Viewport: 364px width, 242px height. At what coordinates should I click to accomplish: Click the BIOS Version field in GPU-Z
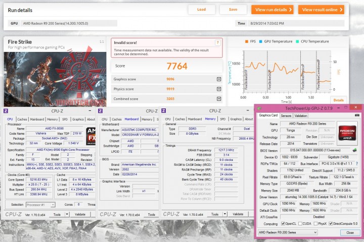(x=315, y=150)
